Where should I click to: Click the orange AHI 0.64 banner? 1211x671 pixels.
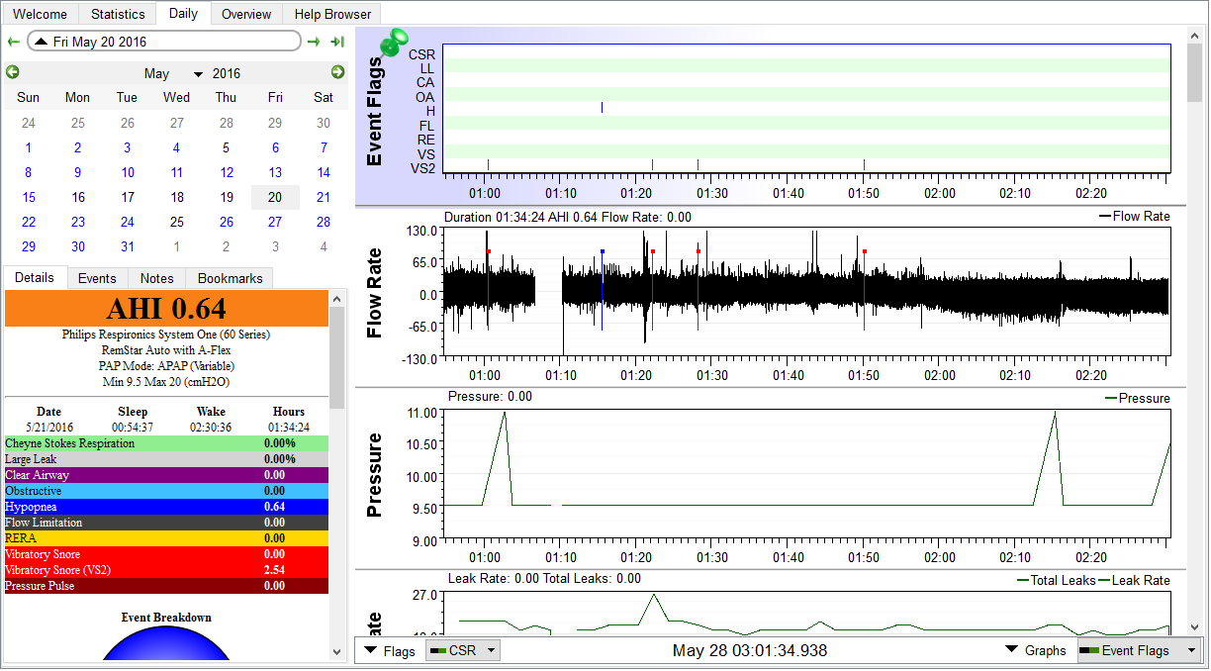[x=166, y=309]
